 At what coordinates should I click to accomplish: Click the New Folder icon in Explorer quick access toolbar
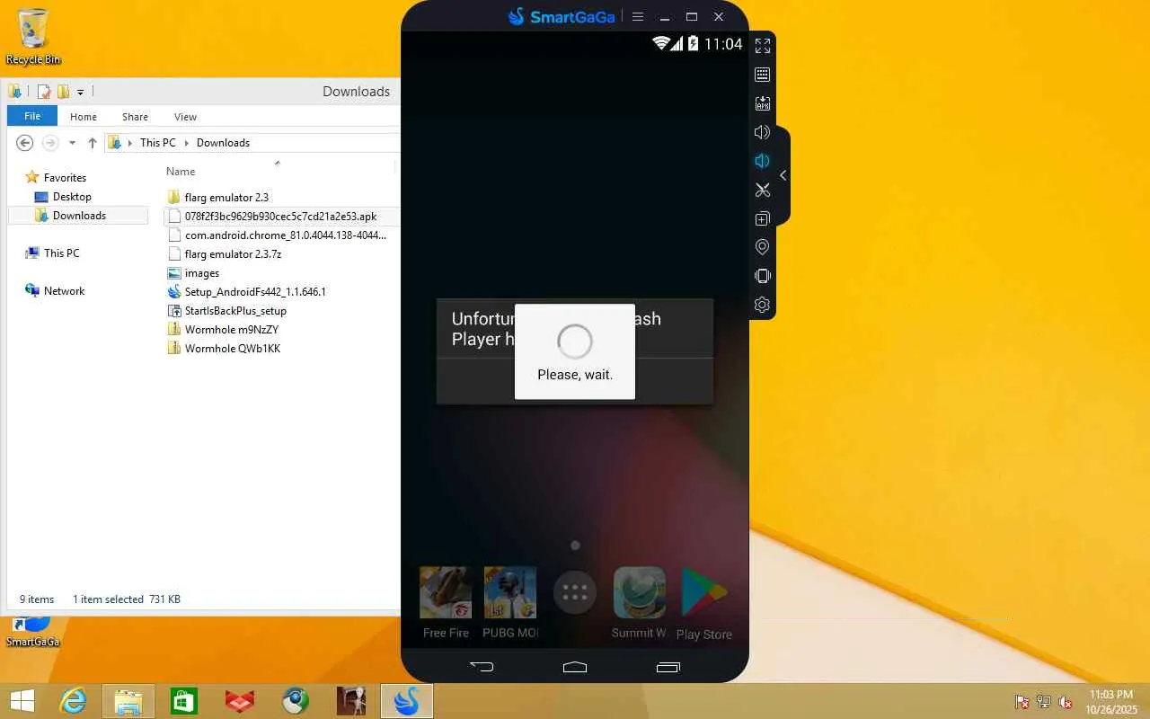(x=63, y=92)
